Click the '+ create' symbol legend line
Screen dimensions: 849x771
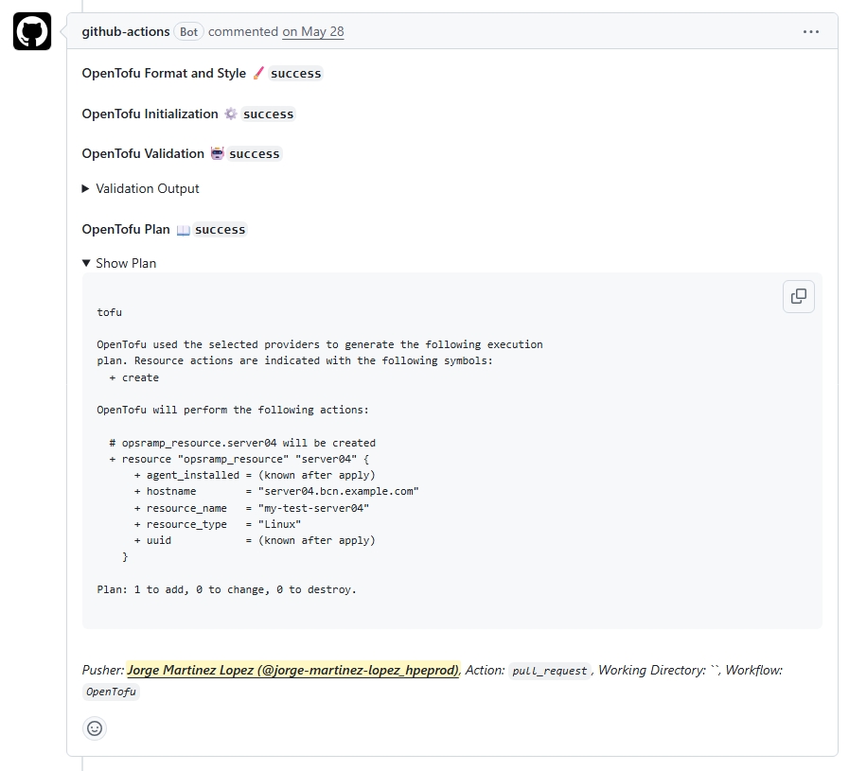tap(133, 377)
